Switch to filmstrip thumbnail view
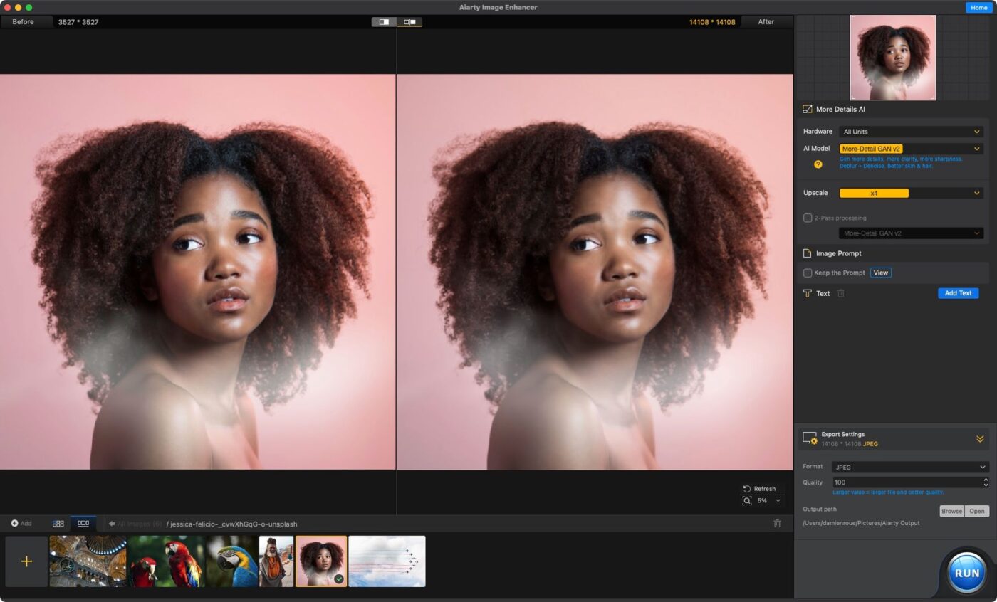The image size is (997, 602). pyautogui.click(x=83, y=524)
